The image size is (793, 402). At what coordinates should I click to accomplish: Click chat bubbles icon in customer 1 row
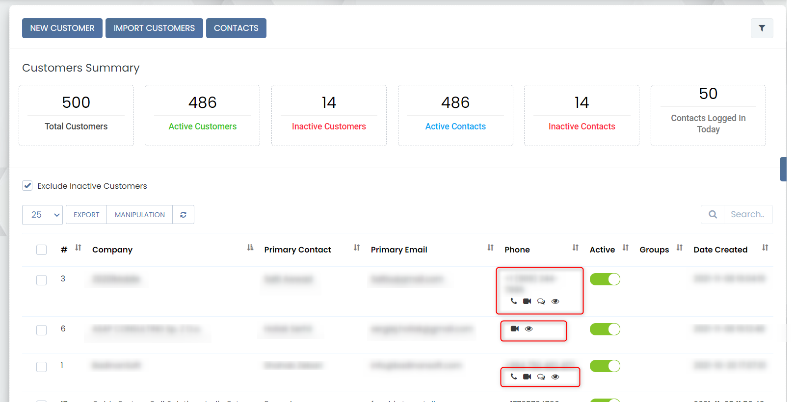[x=541, y=377]
